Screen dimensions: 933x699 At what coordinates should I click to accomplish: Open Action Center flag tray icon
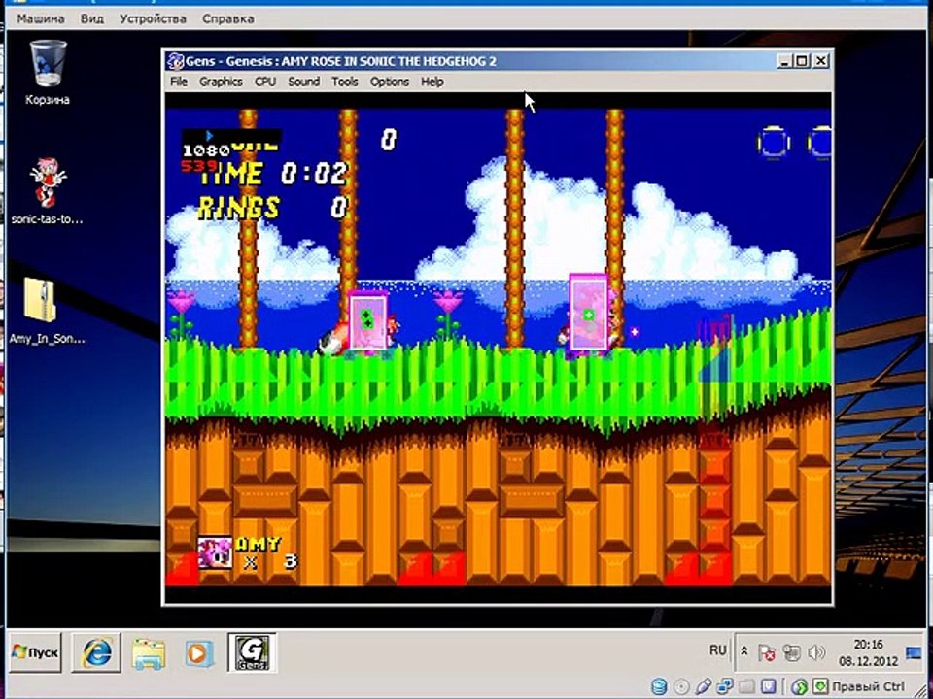point(767,652)
